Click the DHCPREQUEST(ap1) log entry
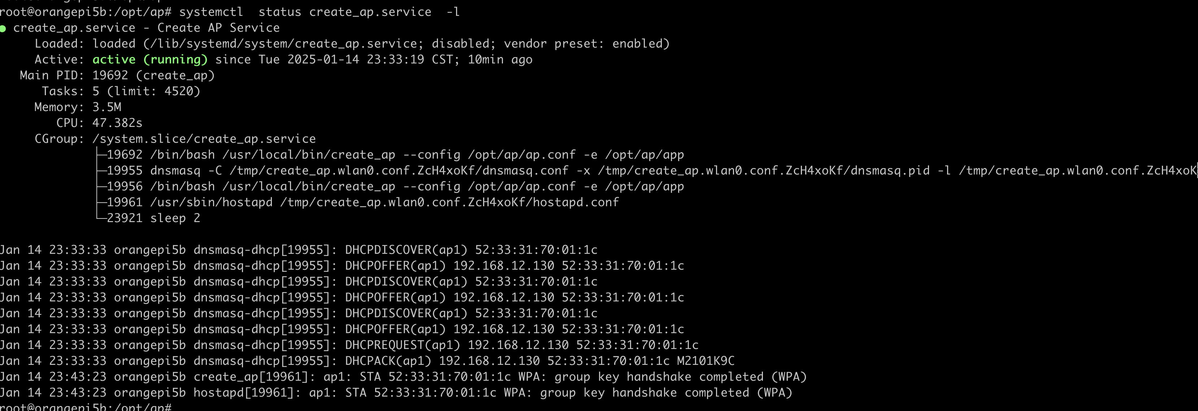 (x=402, y=345)
